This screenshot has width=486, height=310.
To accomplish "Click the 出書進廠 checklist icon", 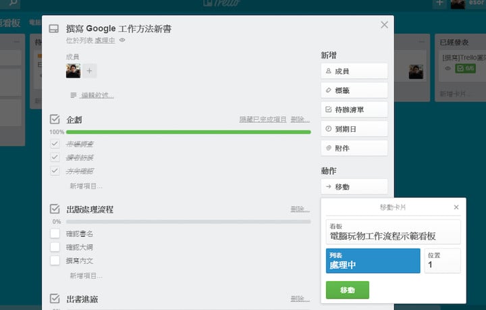I will pos(55,299).
